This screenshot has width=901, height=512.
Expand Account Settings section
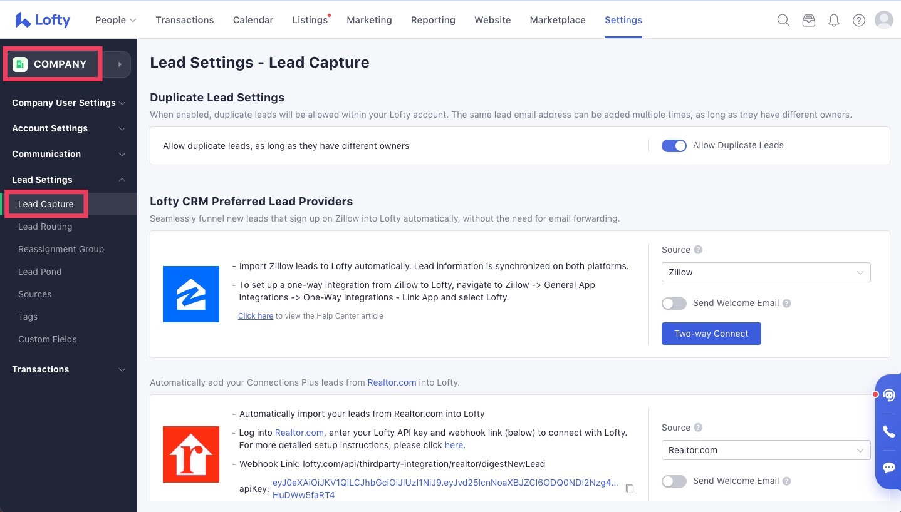pyautogui.click(x=68, y=128)
